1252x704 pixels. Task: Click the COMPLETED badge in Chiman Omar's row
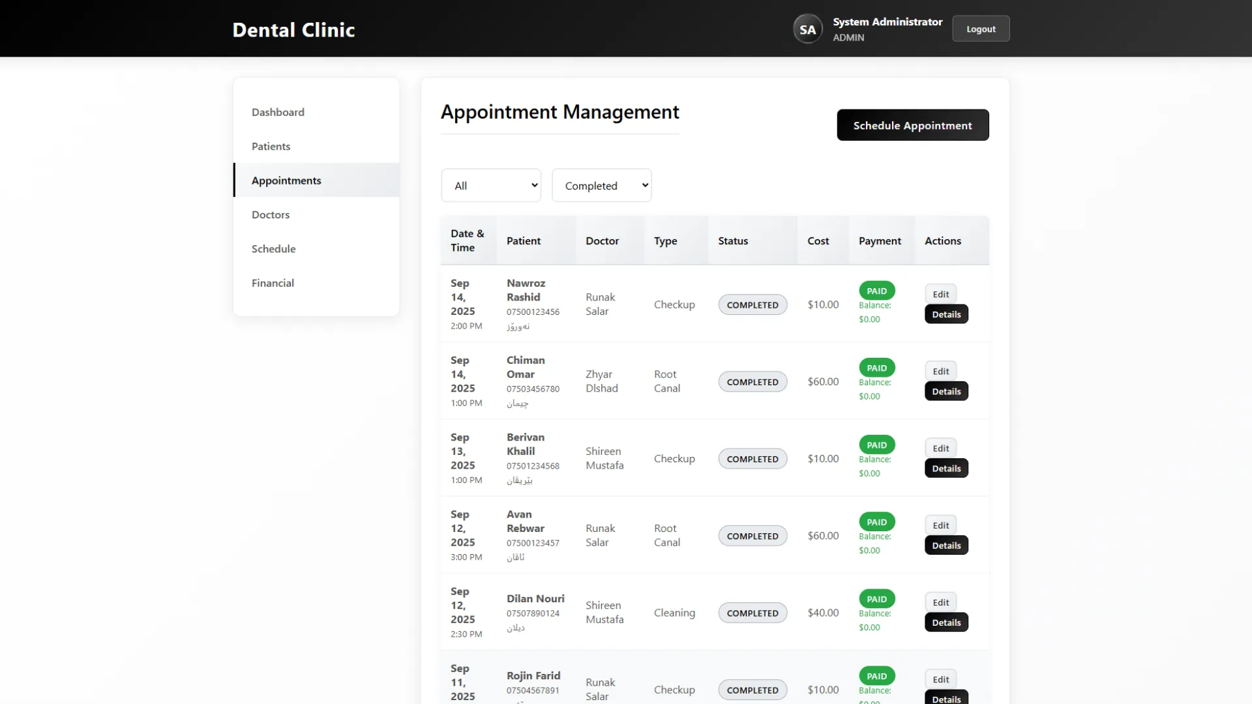(x=753, y=382)
